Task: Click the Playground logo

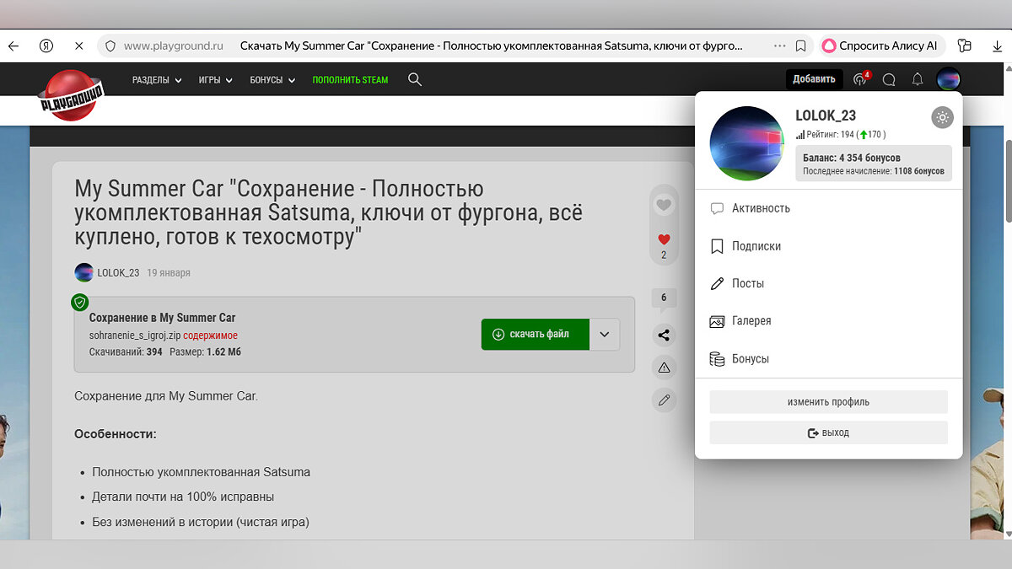Action: pos(72,94)
